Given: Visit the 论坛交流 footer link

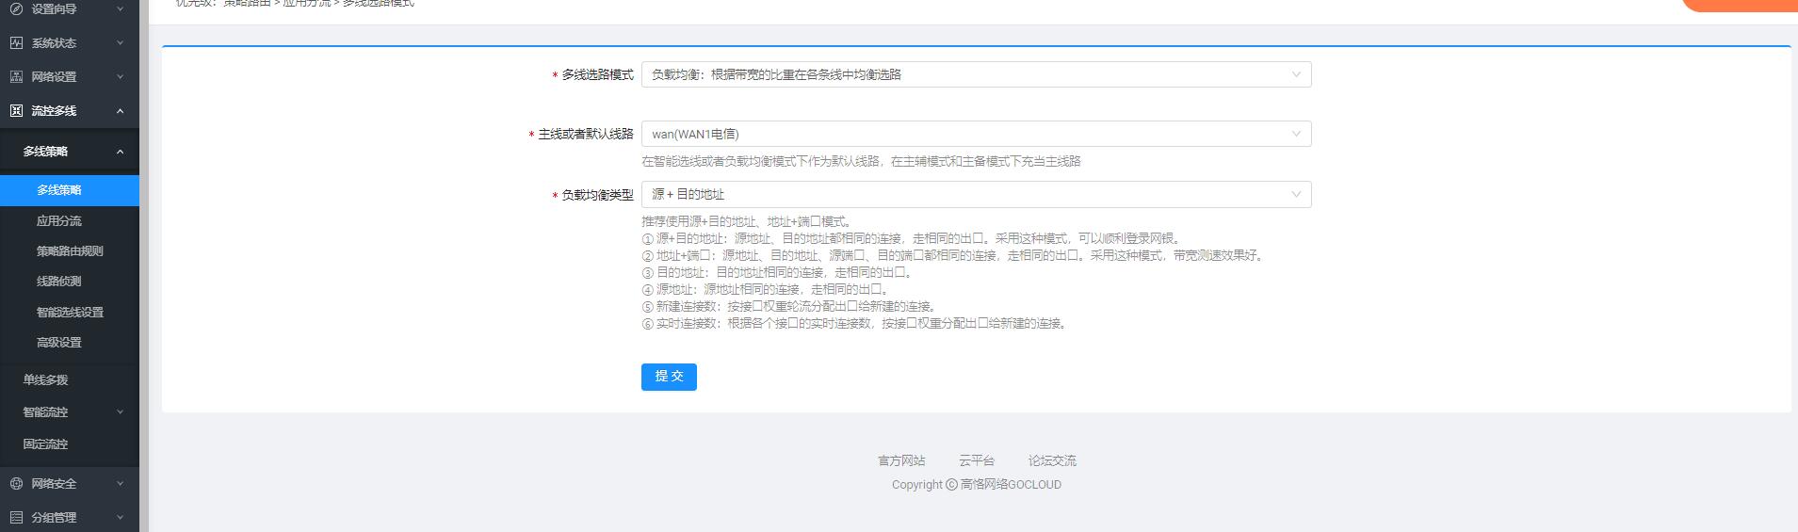Looking at the screenshot, I should [x=1052, y=461].
